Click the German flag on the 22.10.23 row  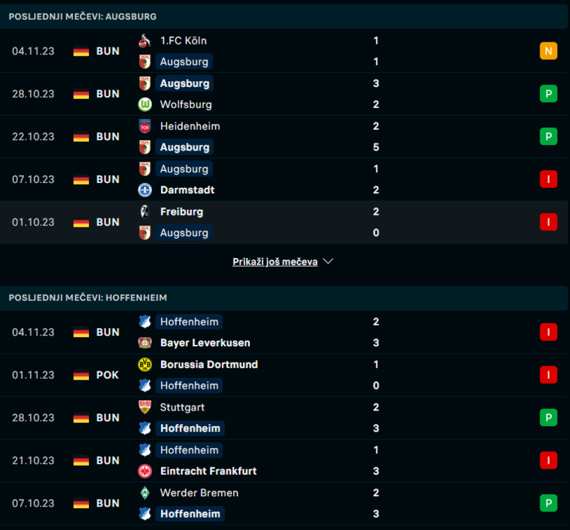81,136
